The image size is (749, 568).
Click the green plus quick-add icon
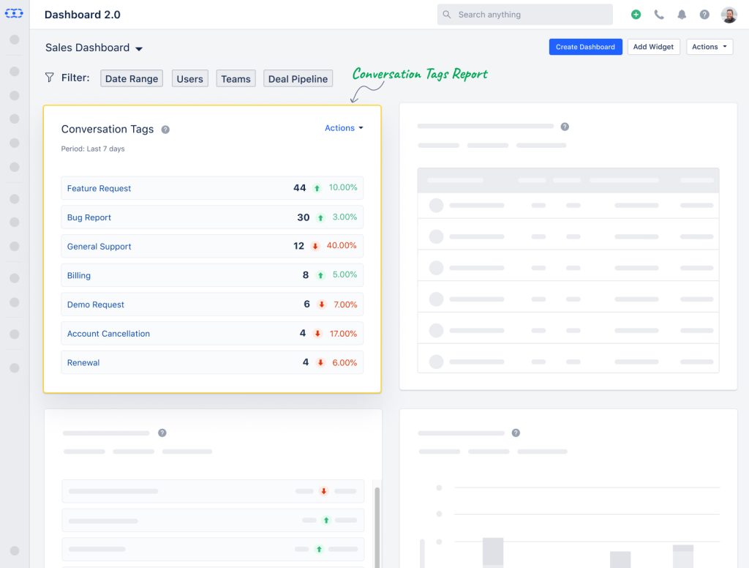tap(636, 14)
